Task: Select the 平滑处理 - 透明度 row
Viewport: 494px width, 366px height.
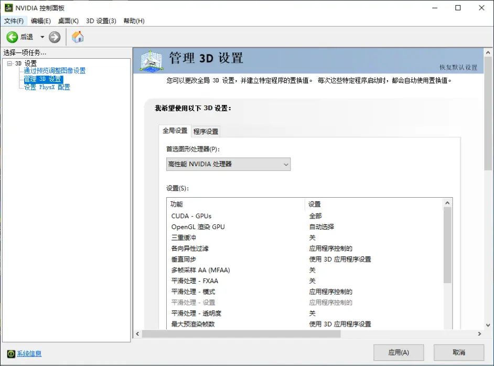Action: (305, 314)
